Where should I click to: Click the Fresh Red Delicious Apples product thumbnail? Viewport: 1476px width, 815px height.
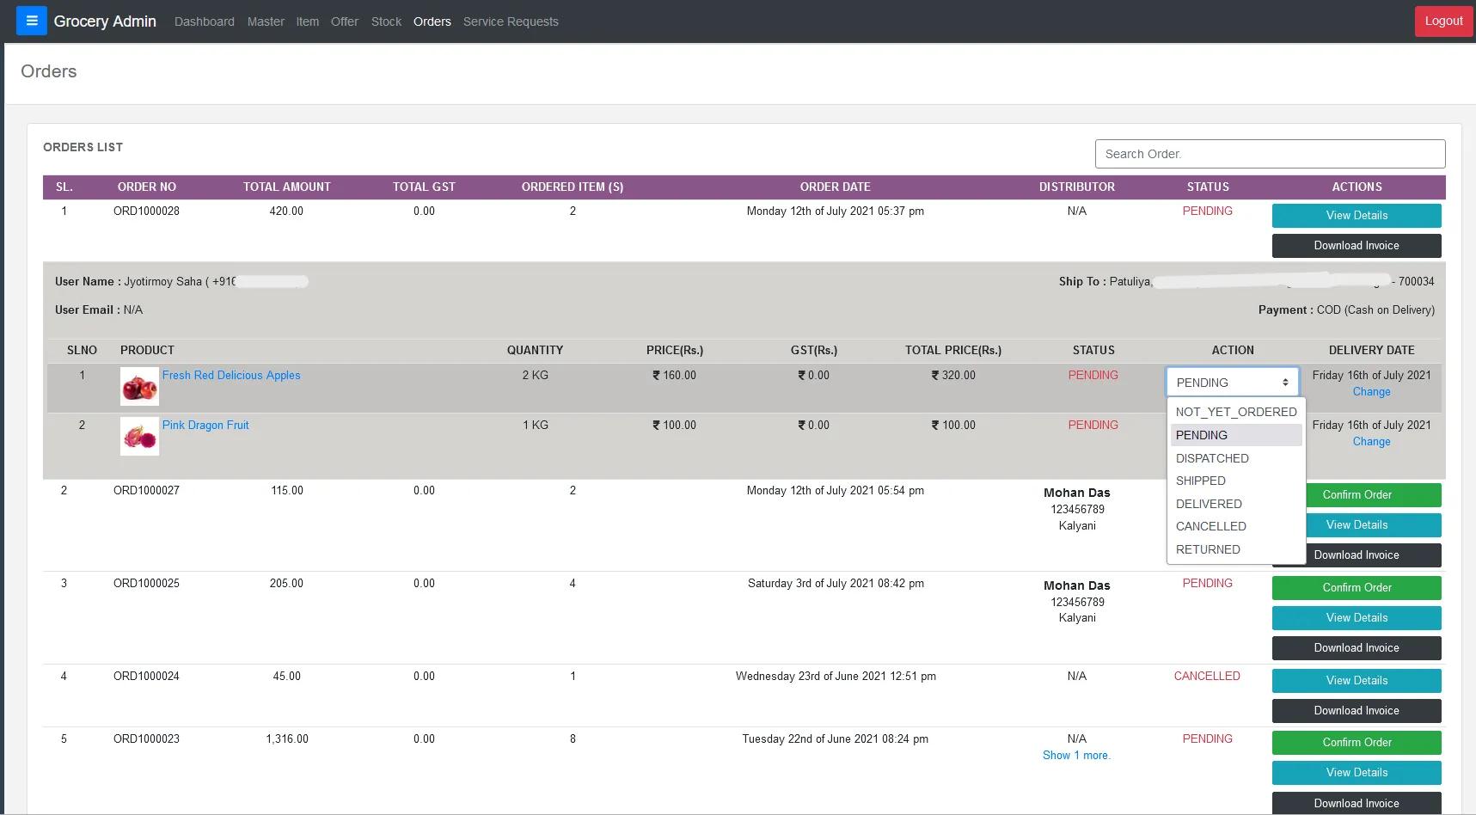[138, 386]
